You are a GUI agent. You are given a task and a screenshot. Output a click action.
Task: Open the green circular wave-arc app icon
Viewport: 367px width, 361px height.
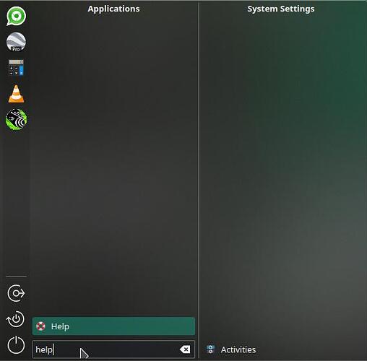coord(16,119)
